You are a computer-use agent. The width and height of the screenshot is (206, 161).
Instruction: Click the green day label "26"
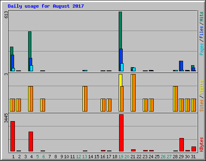pyautogui.click(x=163, y=157)
